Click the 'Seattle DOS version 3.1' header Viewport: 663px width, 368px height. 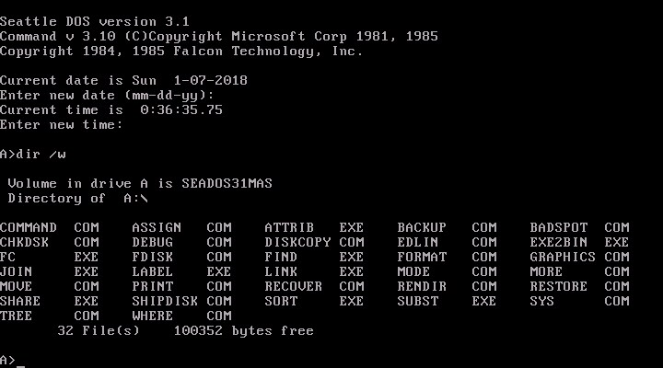tap(87, 21)
